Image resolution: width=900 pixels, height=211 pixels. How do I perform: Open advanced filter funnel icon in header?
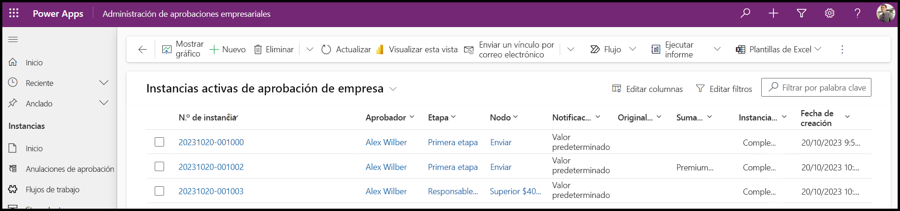[802, 13]
